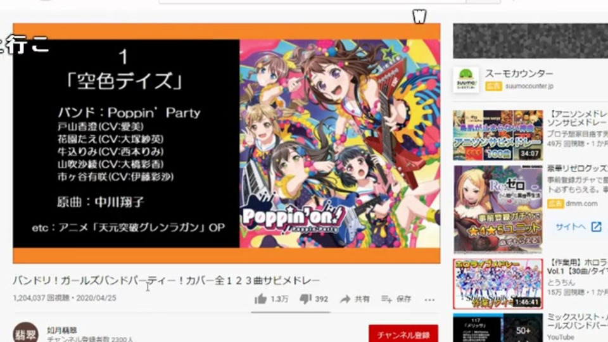Click the サイトへ ad link
Screen dimensions: 608x342
(571, 227)
